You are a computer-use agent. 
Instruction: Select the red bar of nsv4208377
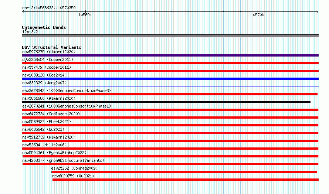click(170, 164)
